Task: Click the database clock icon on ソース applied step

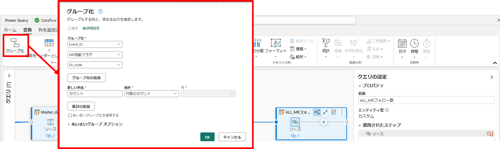Action: click(x=489, y=134)
